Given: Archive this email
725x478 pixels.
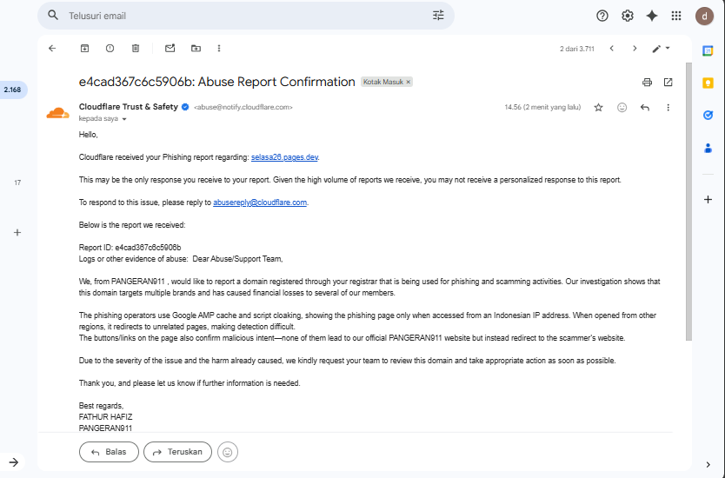Looking at the screenshot, I should tap(84, 48).
